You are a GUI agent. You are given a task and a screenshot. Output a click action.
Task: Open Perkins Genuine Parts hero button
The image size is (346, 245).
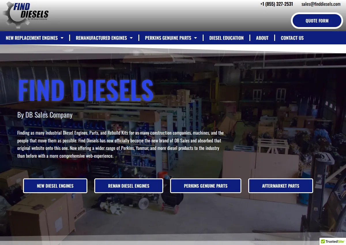(x=206, y=186)
